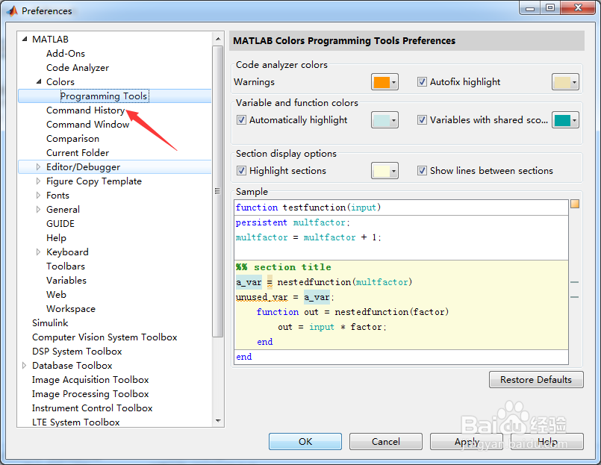
Task: Select Simulink in the tree
Action: 50,322
